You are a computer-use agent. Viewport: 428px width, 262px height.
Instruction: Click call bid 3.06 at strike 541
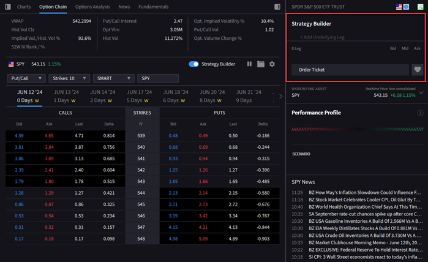pos(19,159)
